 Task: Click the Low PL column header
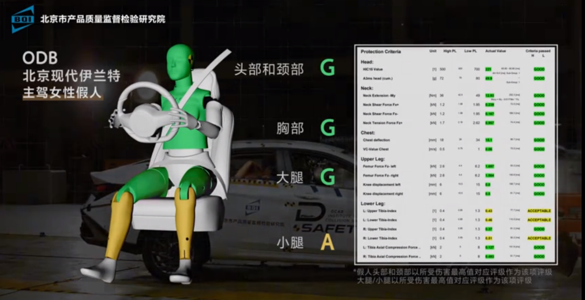[470, 51]
